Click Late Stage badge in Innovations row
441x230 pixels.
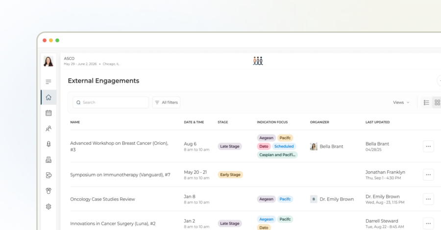tap(229, 224)
